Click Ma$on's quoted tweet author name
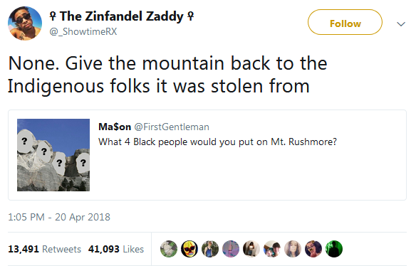This screenshot has width=416, height=266. (x=115, y=127)
